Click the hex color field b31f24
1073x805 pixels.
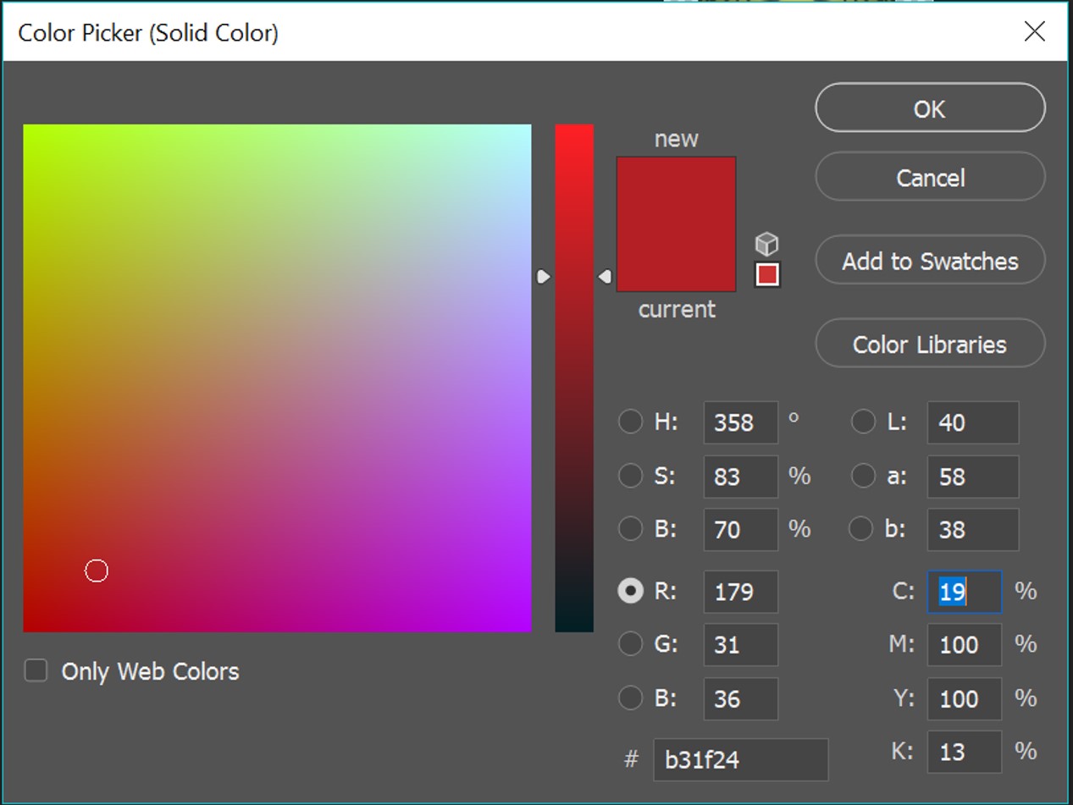739,759
